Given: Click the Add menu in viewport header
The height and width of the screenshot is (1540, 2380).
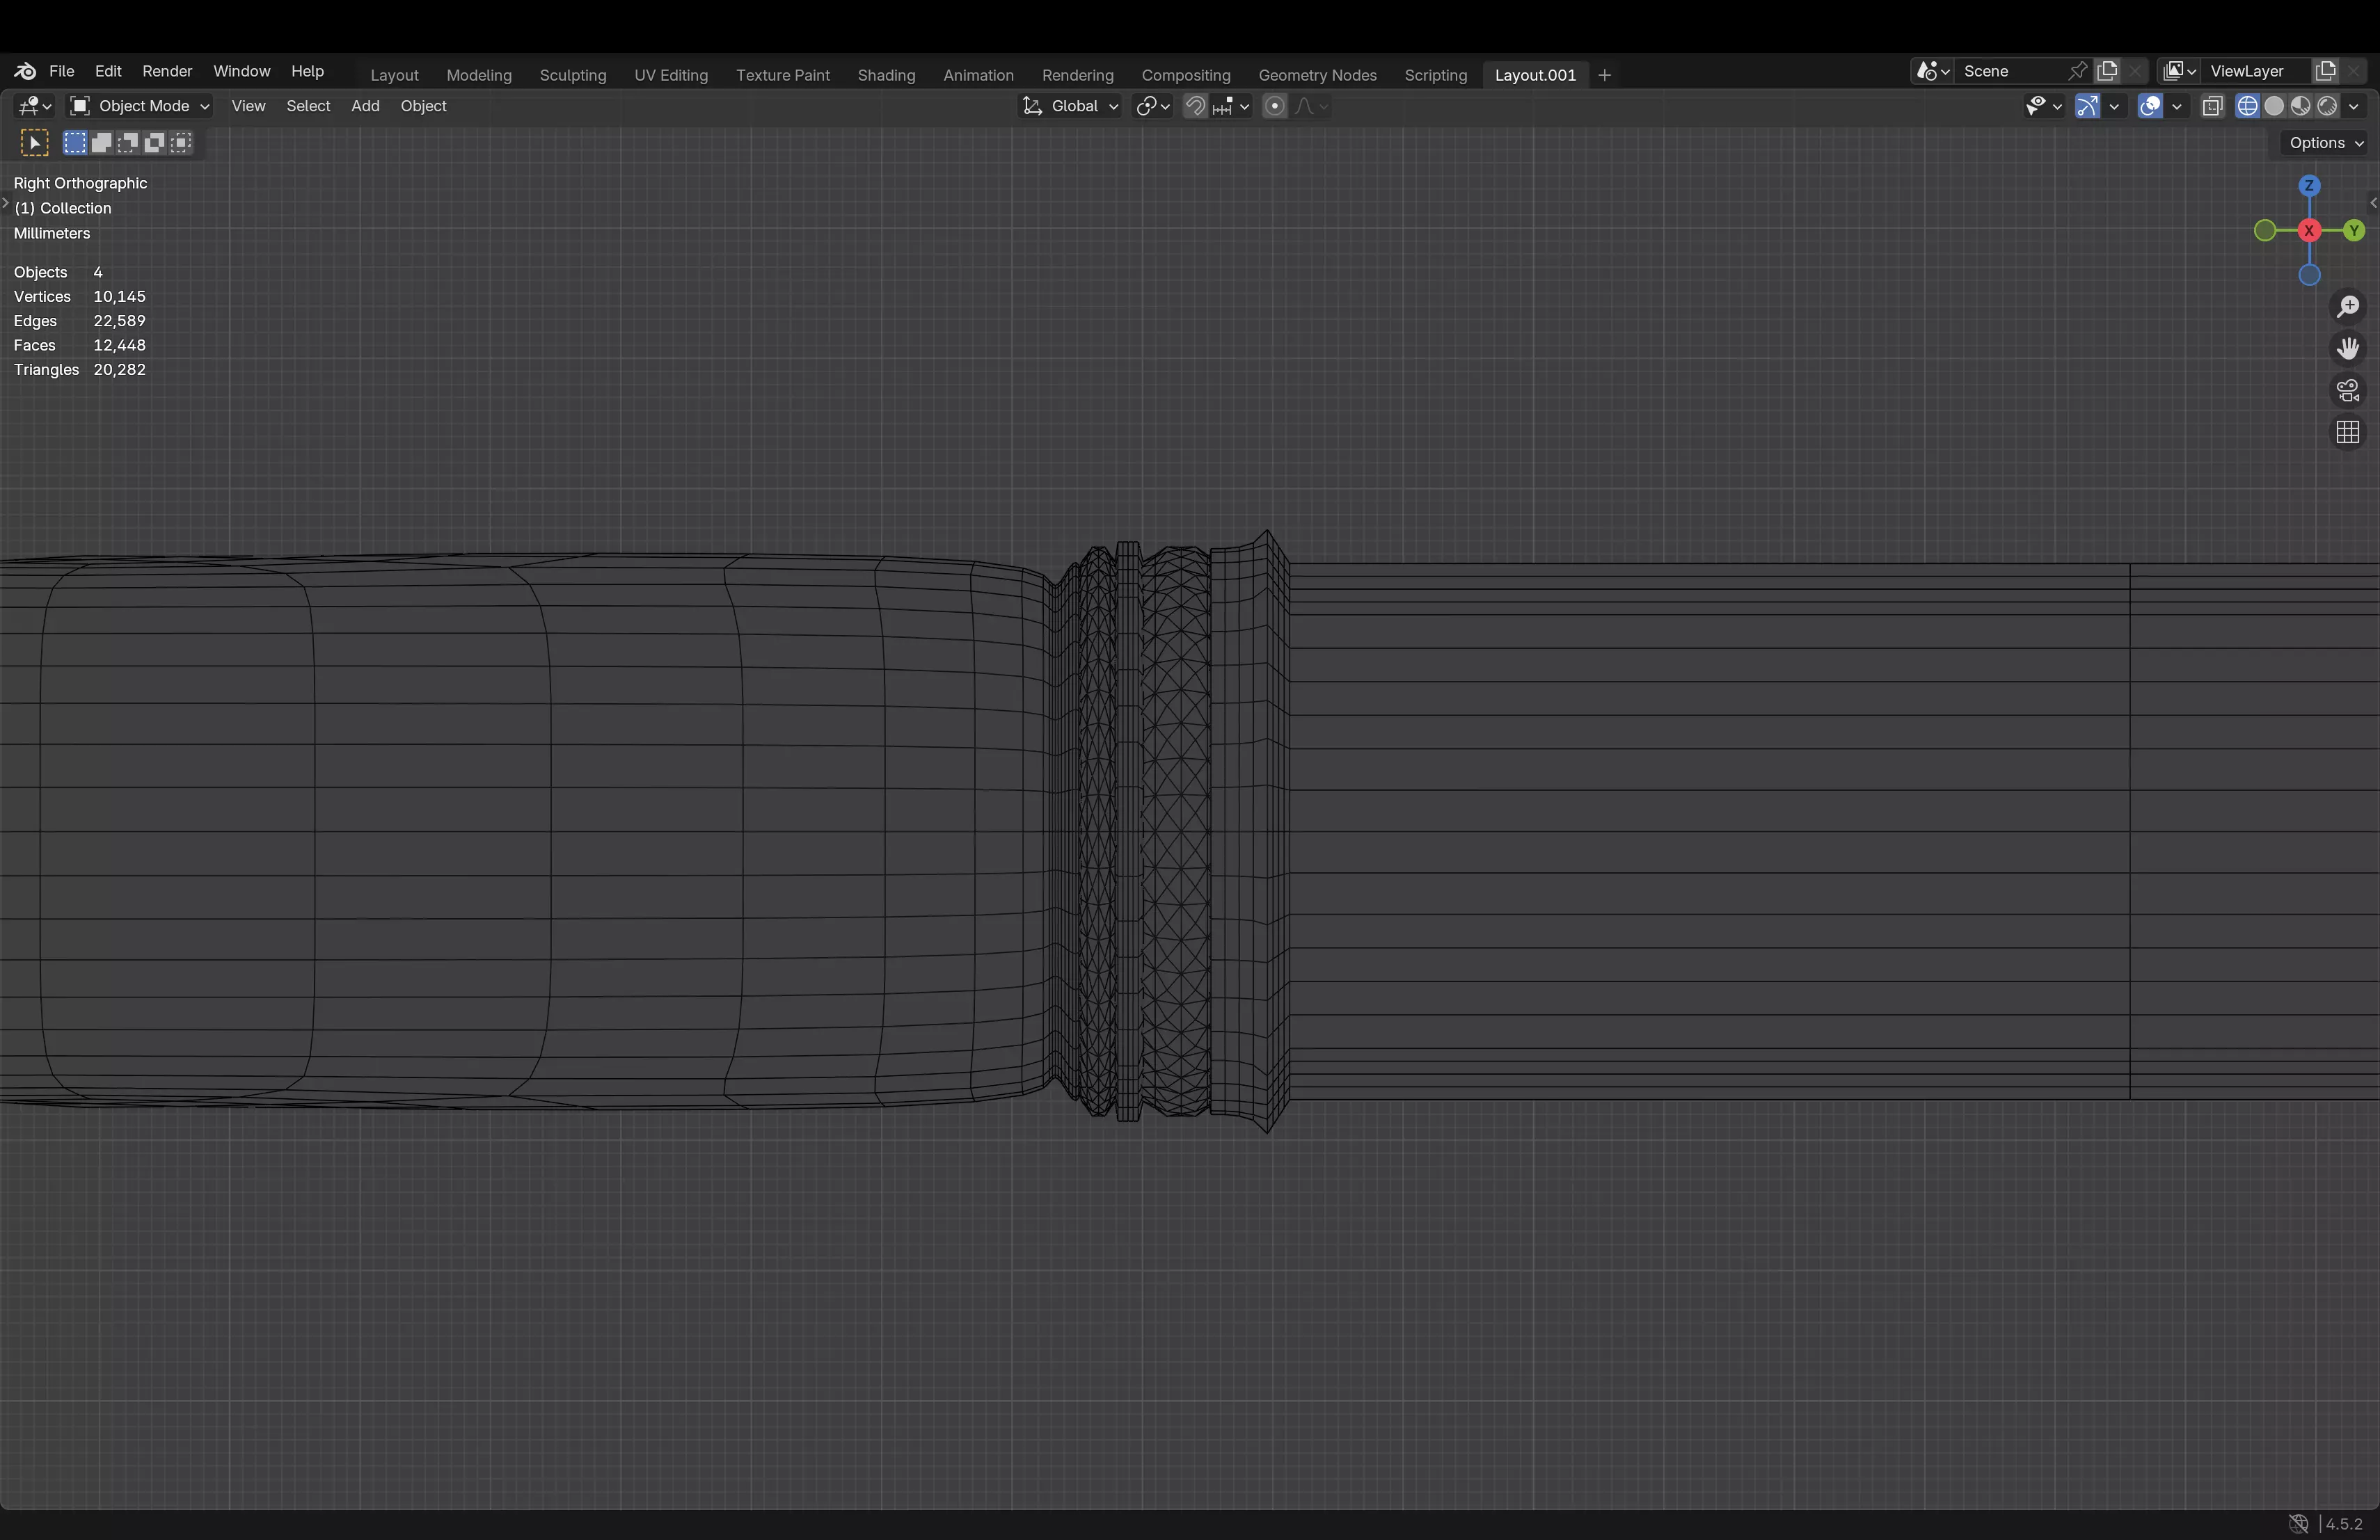Looking at the screenshot, I should [365, 106].
